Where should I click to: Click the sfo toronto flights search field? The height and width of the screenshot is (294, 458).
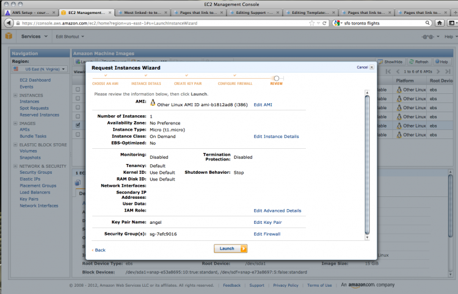(383, 23)
